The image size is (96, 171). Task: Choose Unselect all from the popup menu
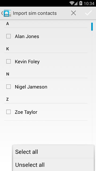53,165
